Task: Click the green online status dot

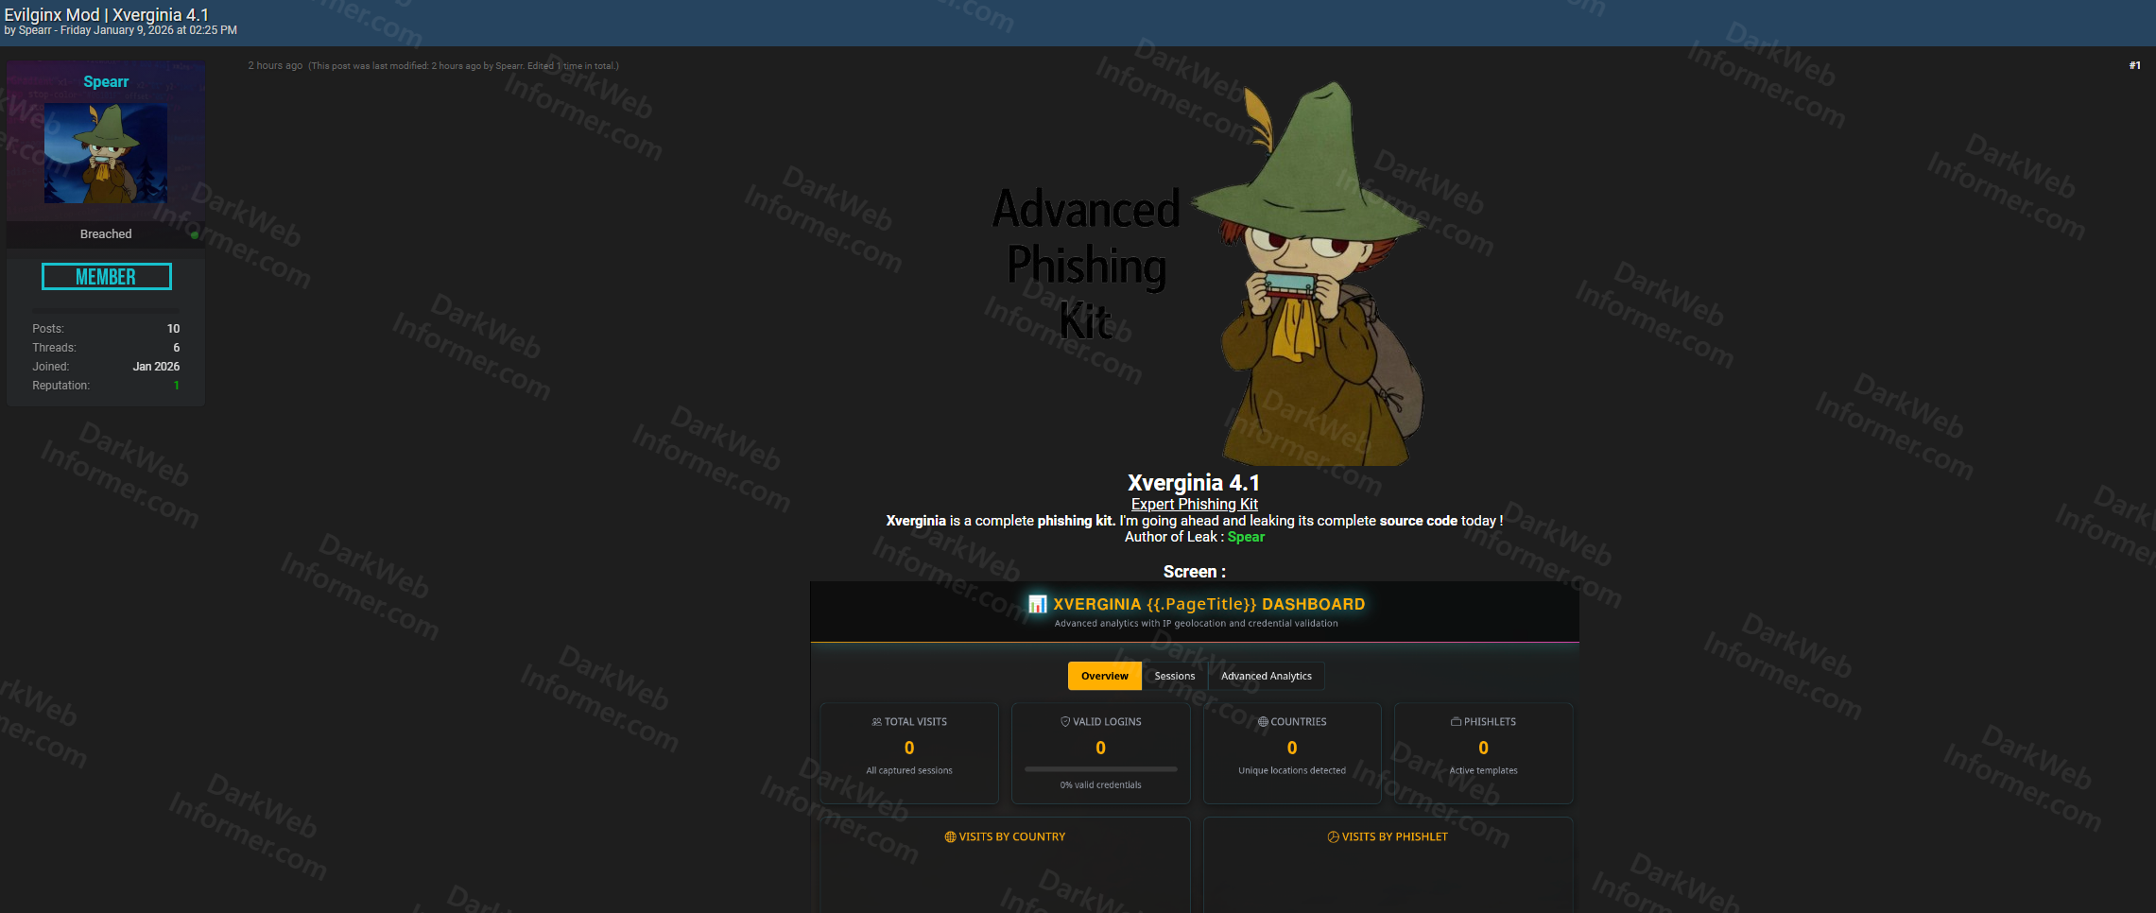Action: click(194, 235)
